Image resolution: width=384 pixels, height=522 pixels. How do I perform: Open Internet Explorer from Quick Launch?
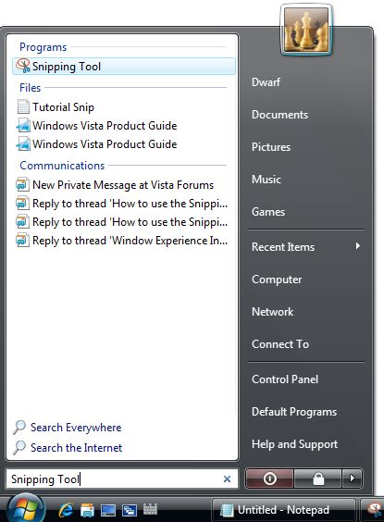tap(66, 510)
